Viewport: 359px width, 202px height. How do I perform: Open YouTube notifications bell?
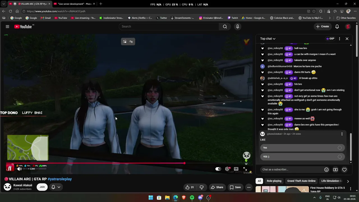point(337,26)
